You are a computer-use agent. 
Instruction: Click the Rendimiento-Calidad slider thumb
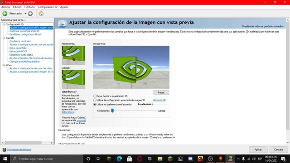click(x=112, y=110)
